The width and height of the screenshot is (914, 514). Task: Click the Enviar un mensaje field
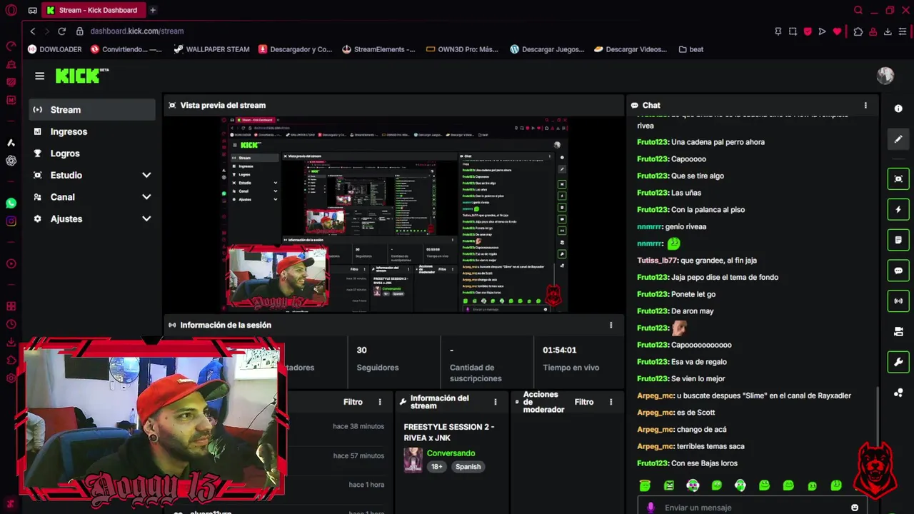(753, 508)
